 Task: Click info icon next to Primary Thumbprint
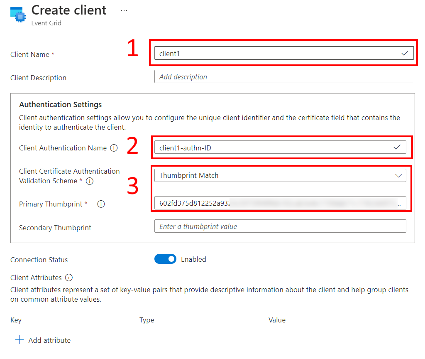[100, 204]
